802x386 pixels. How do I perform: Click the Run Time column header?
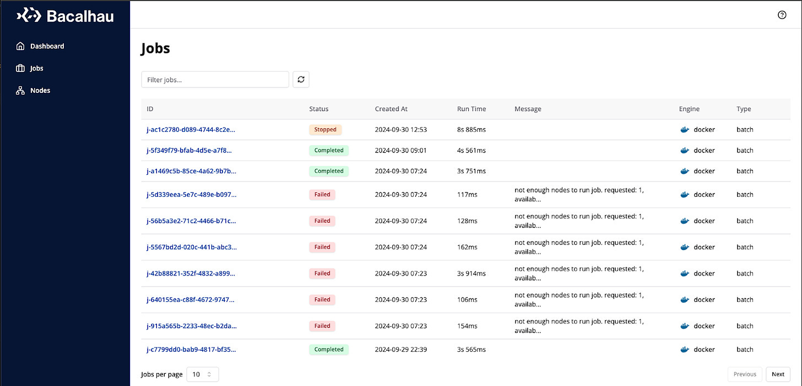click(472, 109)
